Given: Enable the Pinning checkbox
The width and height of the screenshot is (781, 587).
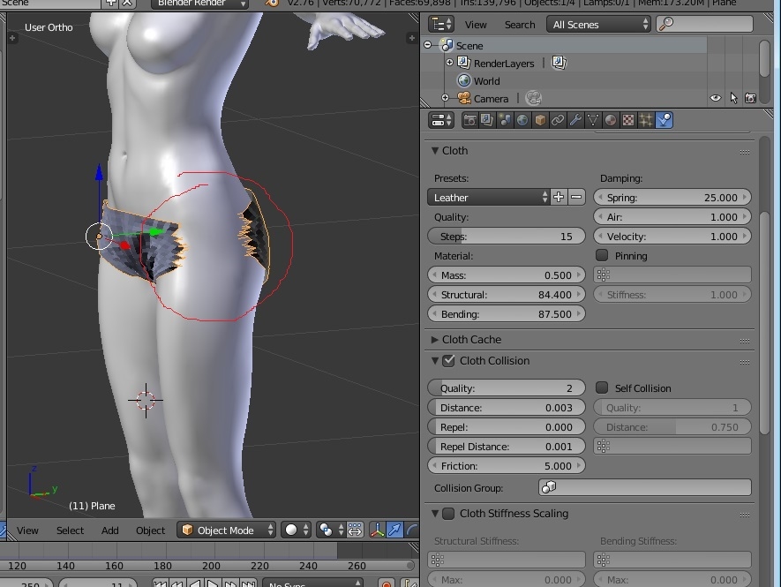Looking at the screenshot, I should tap(602, 256).
